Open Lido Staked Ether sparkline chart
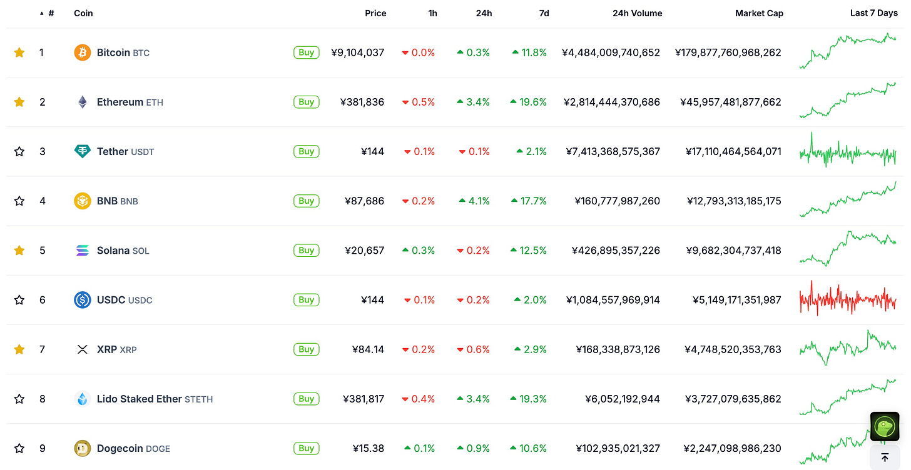 [848, 397]
